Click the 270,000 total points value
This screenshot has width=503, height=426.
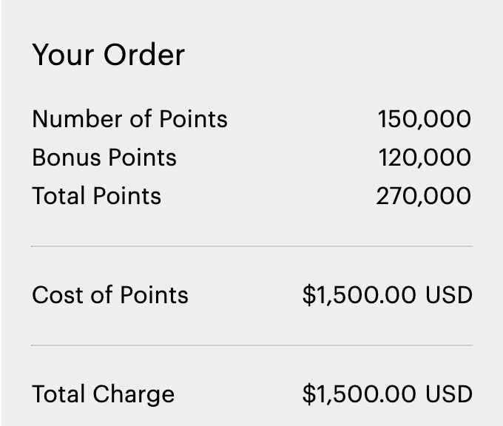pos(423,196)
